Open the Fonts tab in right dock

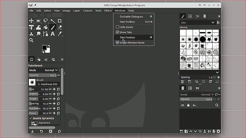pyautogui.click(x=197, y=16)
